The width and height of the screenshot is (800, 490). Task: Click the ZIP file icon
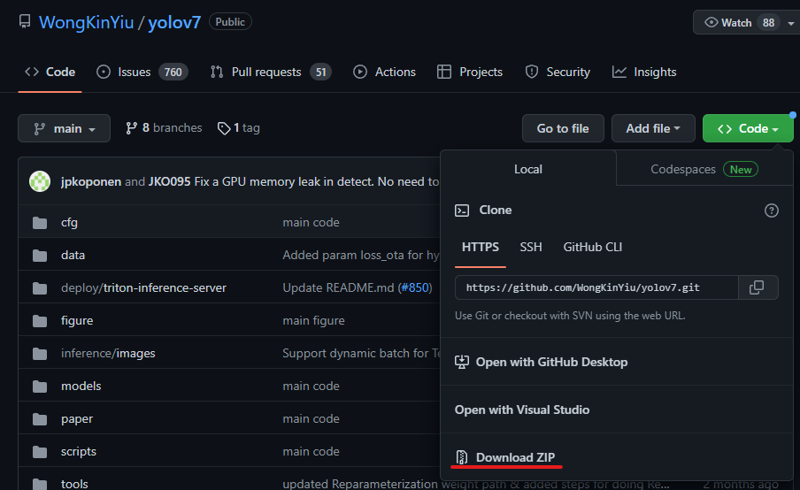tap(462, 457)
